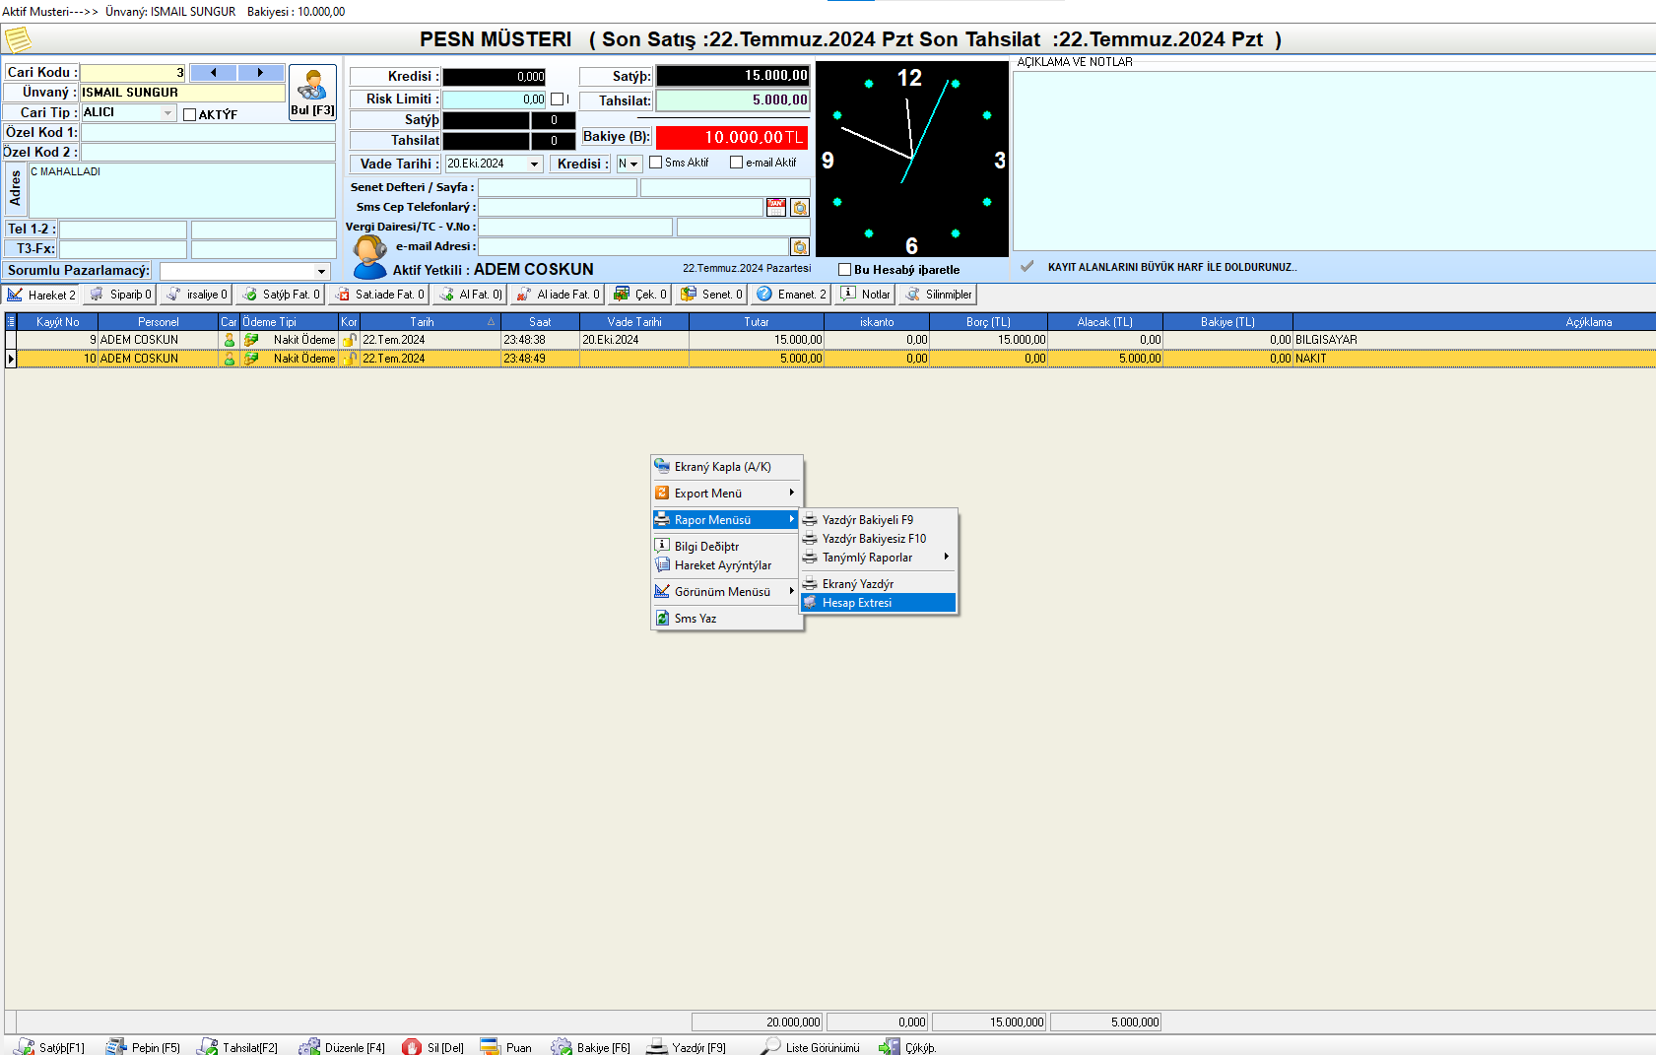Check the Bu Hesabı işaretle box
This screenshot has width=1656, height=1055.
(844, 270)
